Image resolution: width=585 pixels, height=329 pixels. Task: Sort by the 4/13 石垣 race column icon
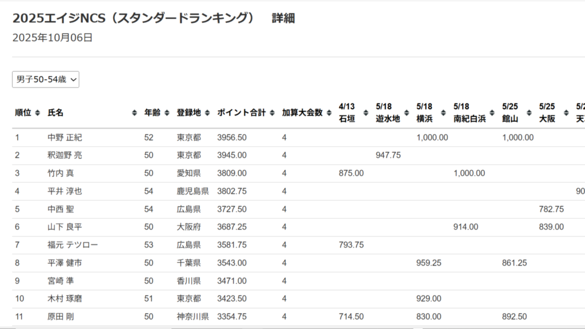pos(366,113)
